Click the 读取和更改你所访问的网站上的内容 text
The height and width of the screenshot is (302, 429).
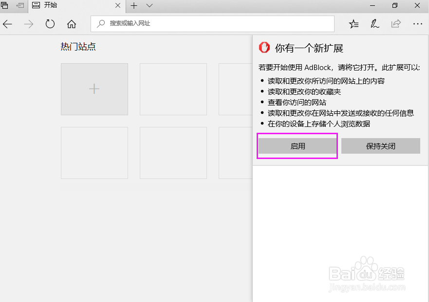326,81
